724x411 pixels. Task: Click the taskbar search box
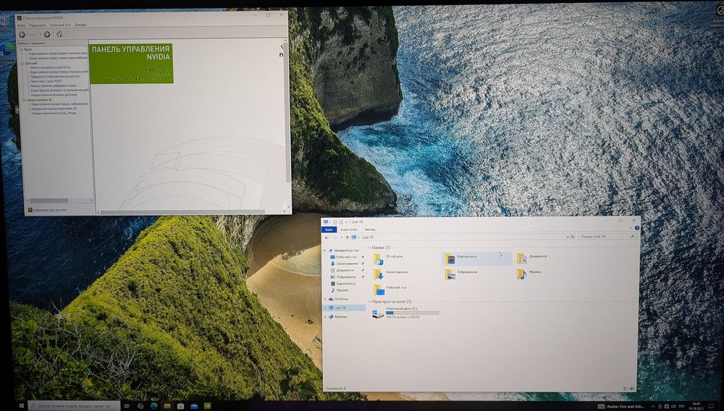[x=75, y=406]
